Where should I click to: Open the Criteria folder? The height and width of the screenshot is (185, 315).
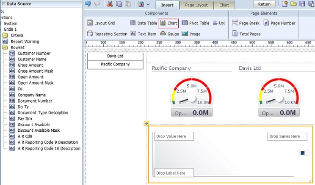tap(13, 35)
